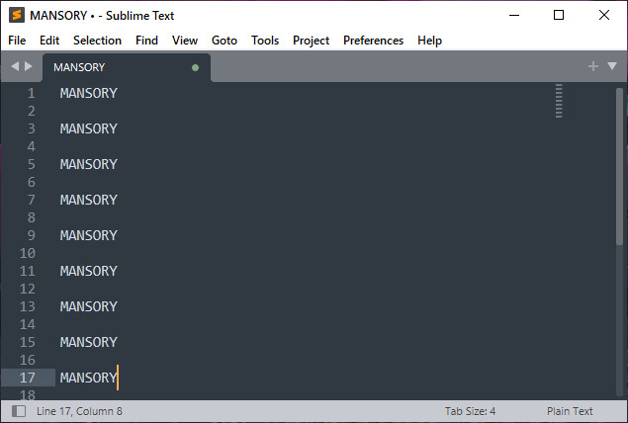Viewport: 628px width, 423px height.
Task: Open the tab list dropdown triangle
Action: pyautogui.click(x=612, y=66)
